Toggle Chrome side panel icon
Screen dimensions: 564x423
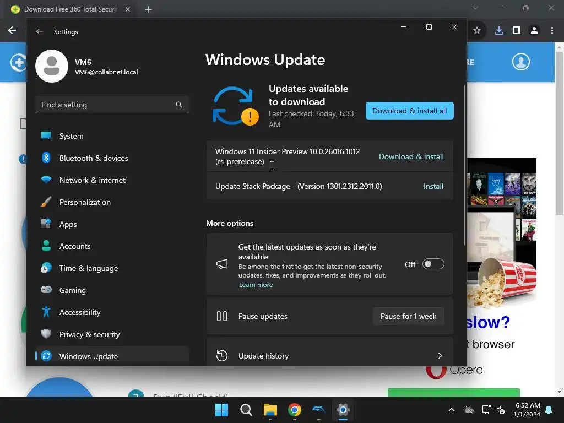(x=517, y=31)
